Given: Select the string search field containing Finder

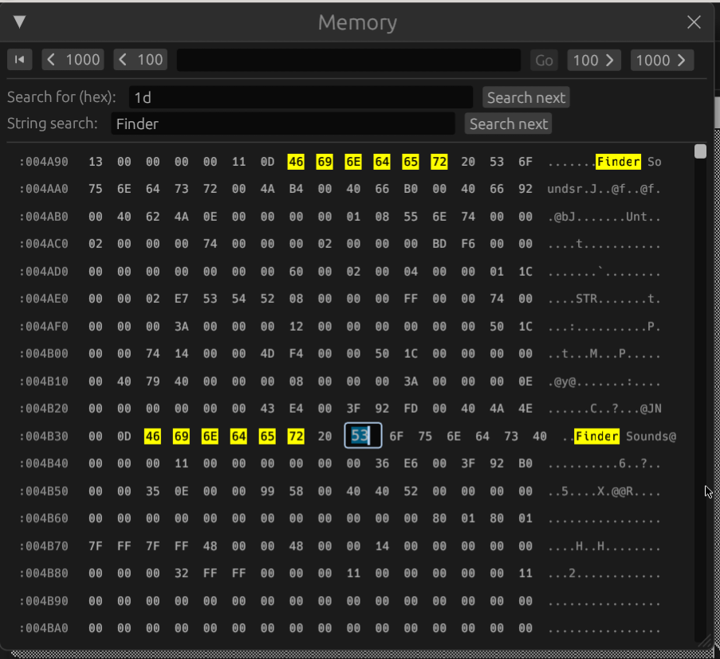Looking at the screenshot, I should pyautogui.click(x=284, y=123).
